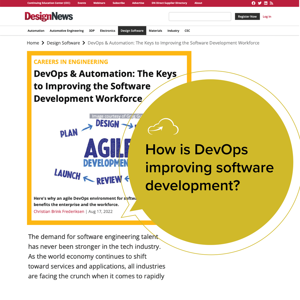
Task: Select the Electronics nav tab
Action: point(107,31)
